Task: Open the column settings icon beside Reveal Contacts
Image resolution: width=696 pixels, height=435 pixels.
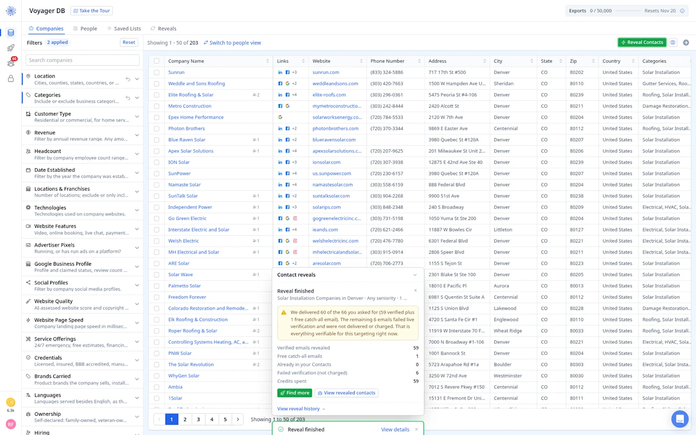Action: click(x=673, y=42)
